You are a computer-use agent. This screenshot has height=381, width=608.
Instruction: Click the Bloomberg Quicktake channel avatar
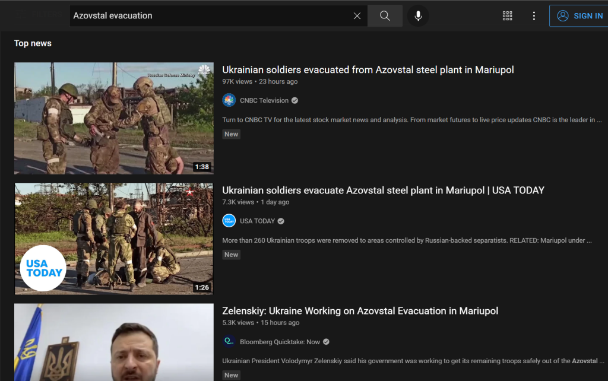pos(229,341)
